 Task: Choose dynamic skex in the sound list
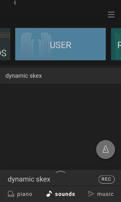point(60,76)
